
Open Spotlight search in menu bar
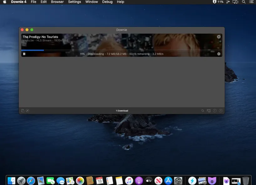tap(243, 2)
